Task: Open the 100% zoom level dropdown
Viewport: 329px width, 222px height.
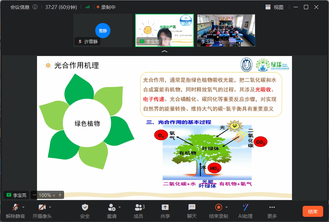Action: tap(47, 195)
